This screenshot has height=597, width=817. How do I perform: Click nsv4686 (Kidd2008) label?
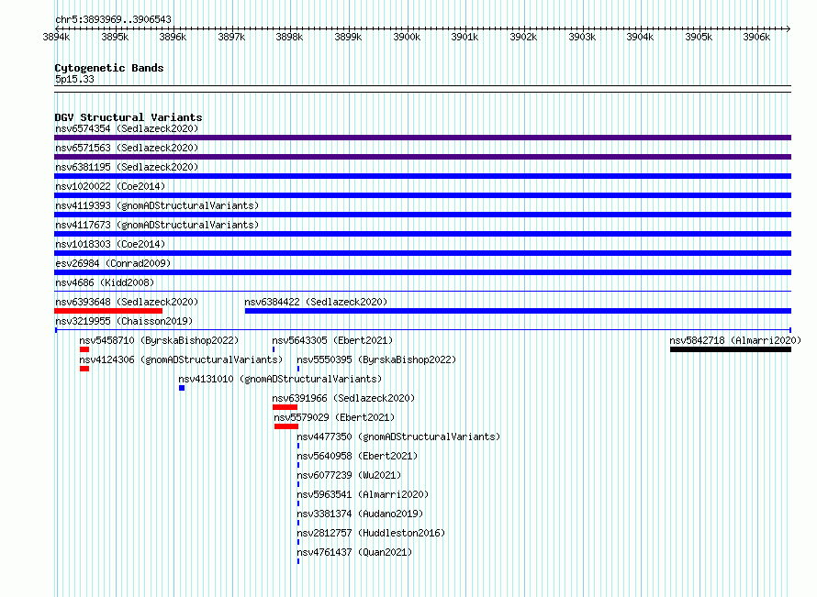click(105, 282)
